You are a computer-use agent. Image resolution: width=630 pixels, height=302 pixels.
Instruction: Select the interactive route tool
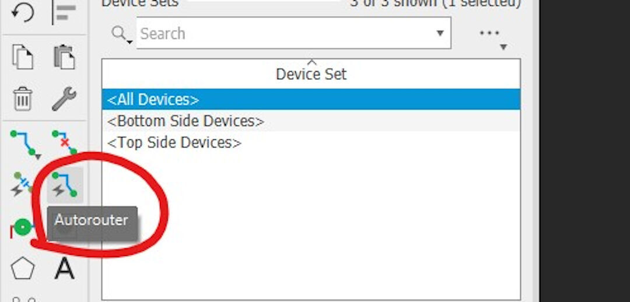coord(24,144)
